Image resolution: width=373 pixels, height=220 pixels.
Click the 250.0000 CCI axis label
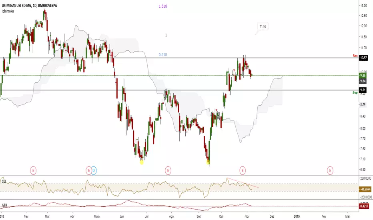pos(366,178)
